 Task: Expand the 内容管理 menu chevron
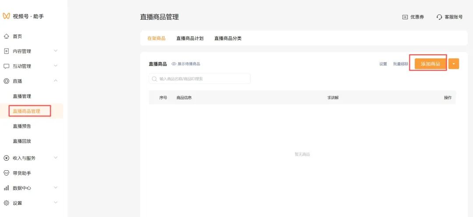[x=56, y=51]
